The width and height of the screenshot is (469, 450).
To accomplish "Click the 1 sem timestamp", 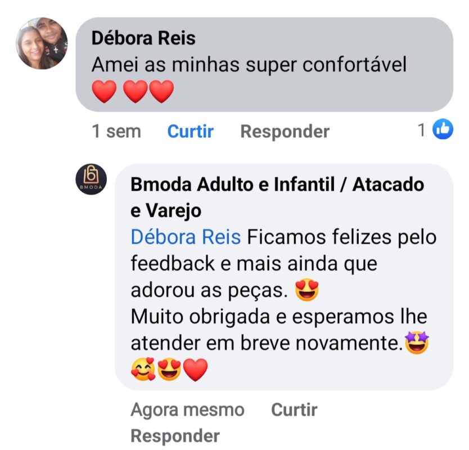I will coord(116,131).
